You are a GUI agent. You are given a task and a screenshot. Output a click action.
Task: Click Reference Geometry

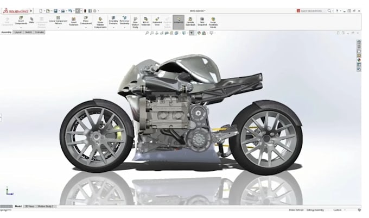[124, 20]
